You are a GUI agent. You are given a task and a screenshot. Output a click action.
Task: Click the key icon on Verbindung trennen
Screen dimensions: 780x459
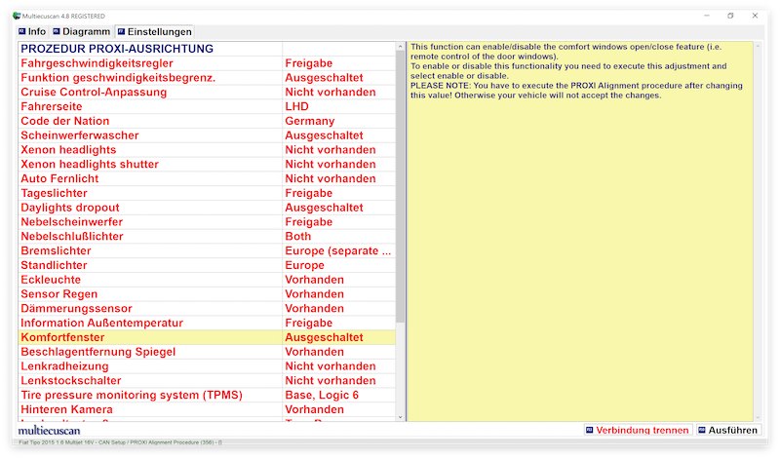(589, 430)
